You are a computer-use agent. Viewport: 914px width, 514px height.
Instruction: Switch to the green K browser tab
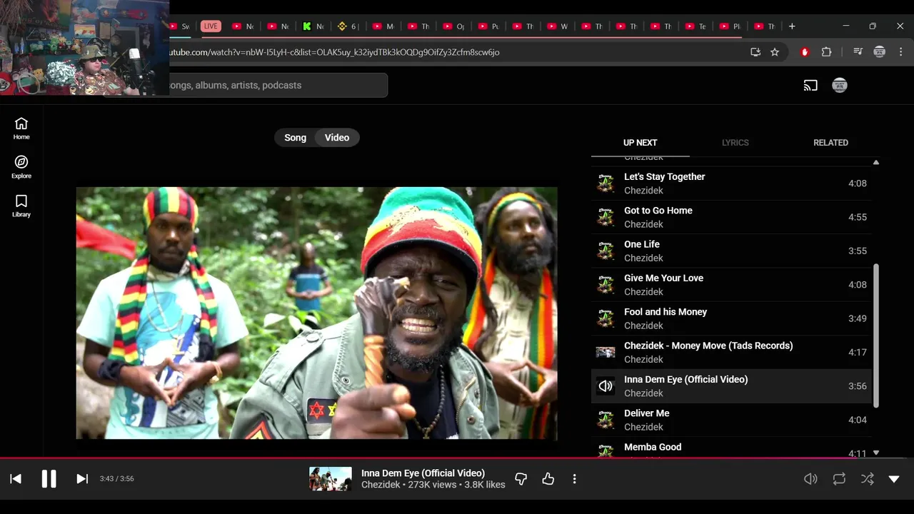tap(313, 26)
